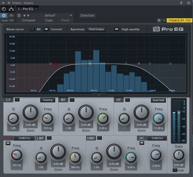Click the Copy button
The image size is (193, 177).
[49, 20]
